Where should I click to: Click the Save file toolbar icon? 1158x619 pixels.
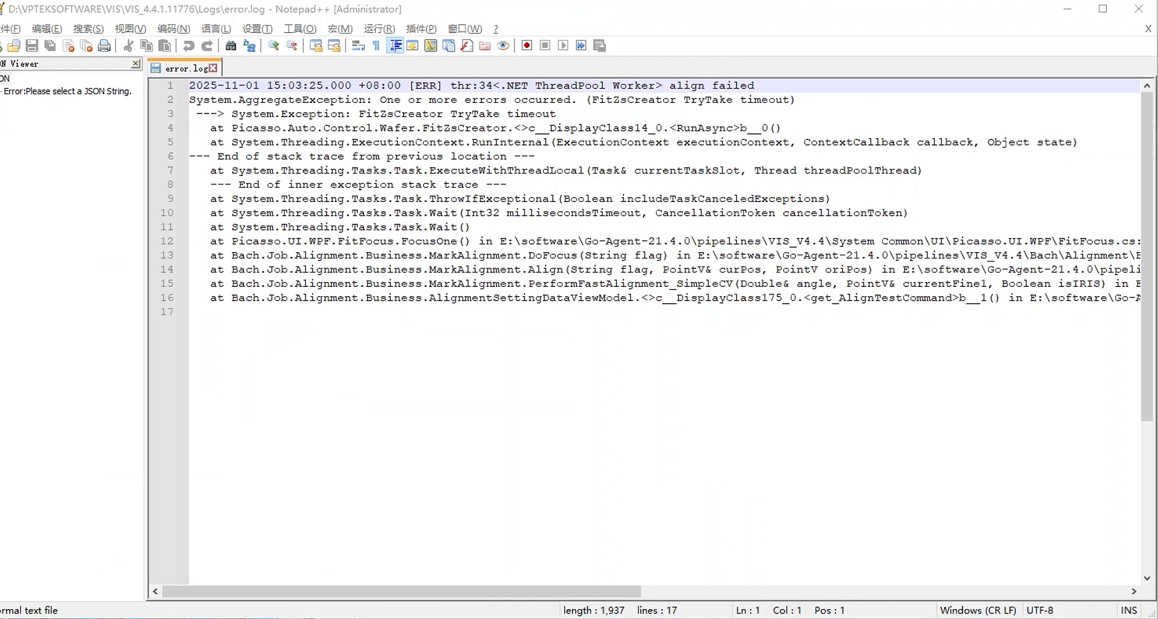32,46
